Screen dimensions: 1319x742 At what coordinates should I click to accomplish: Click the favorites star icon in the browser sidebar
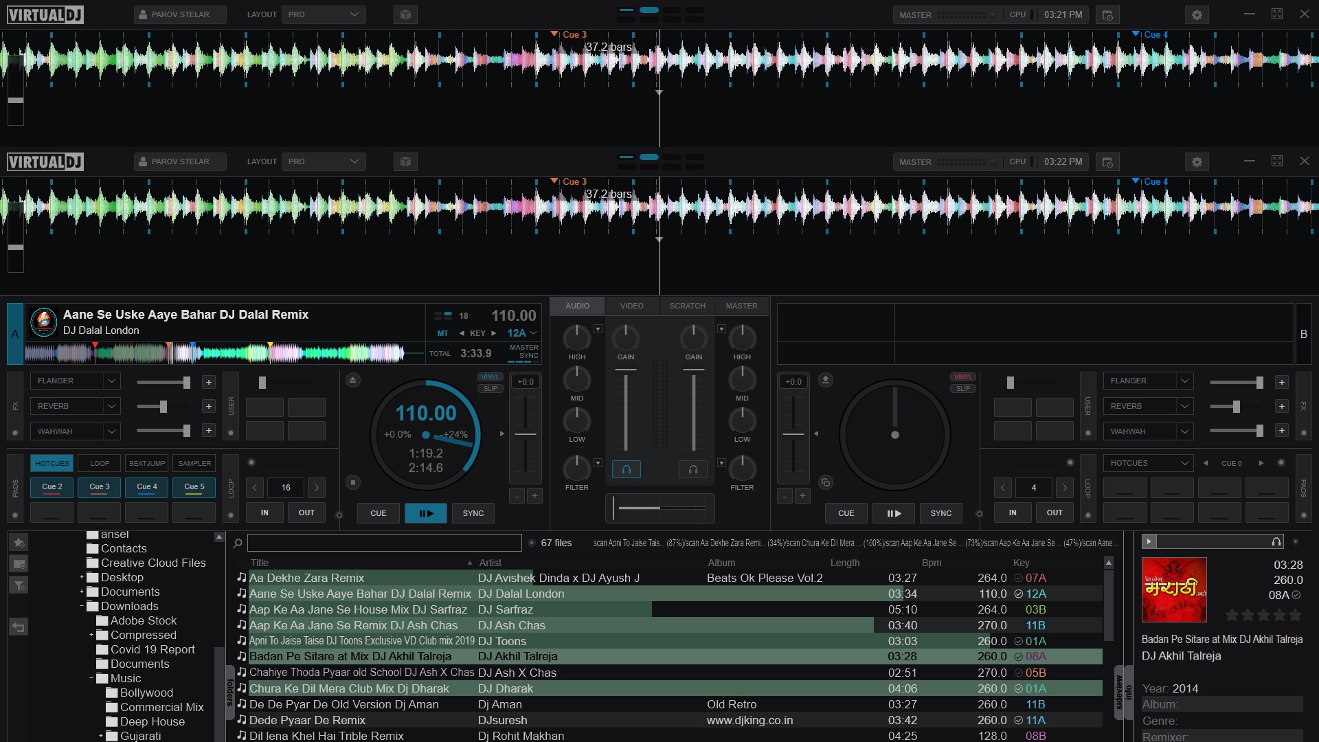pos(19,542)
